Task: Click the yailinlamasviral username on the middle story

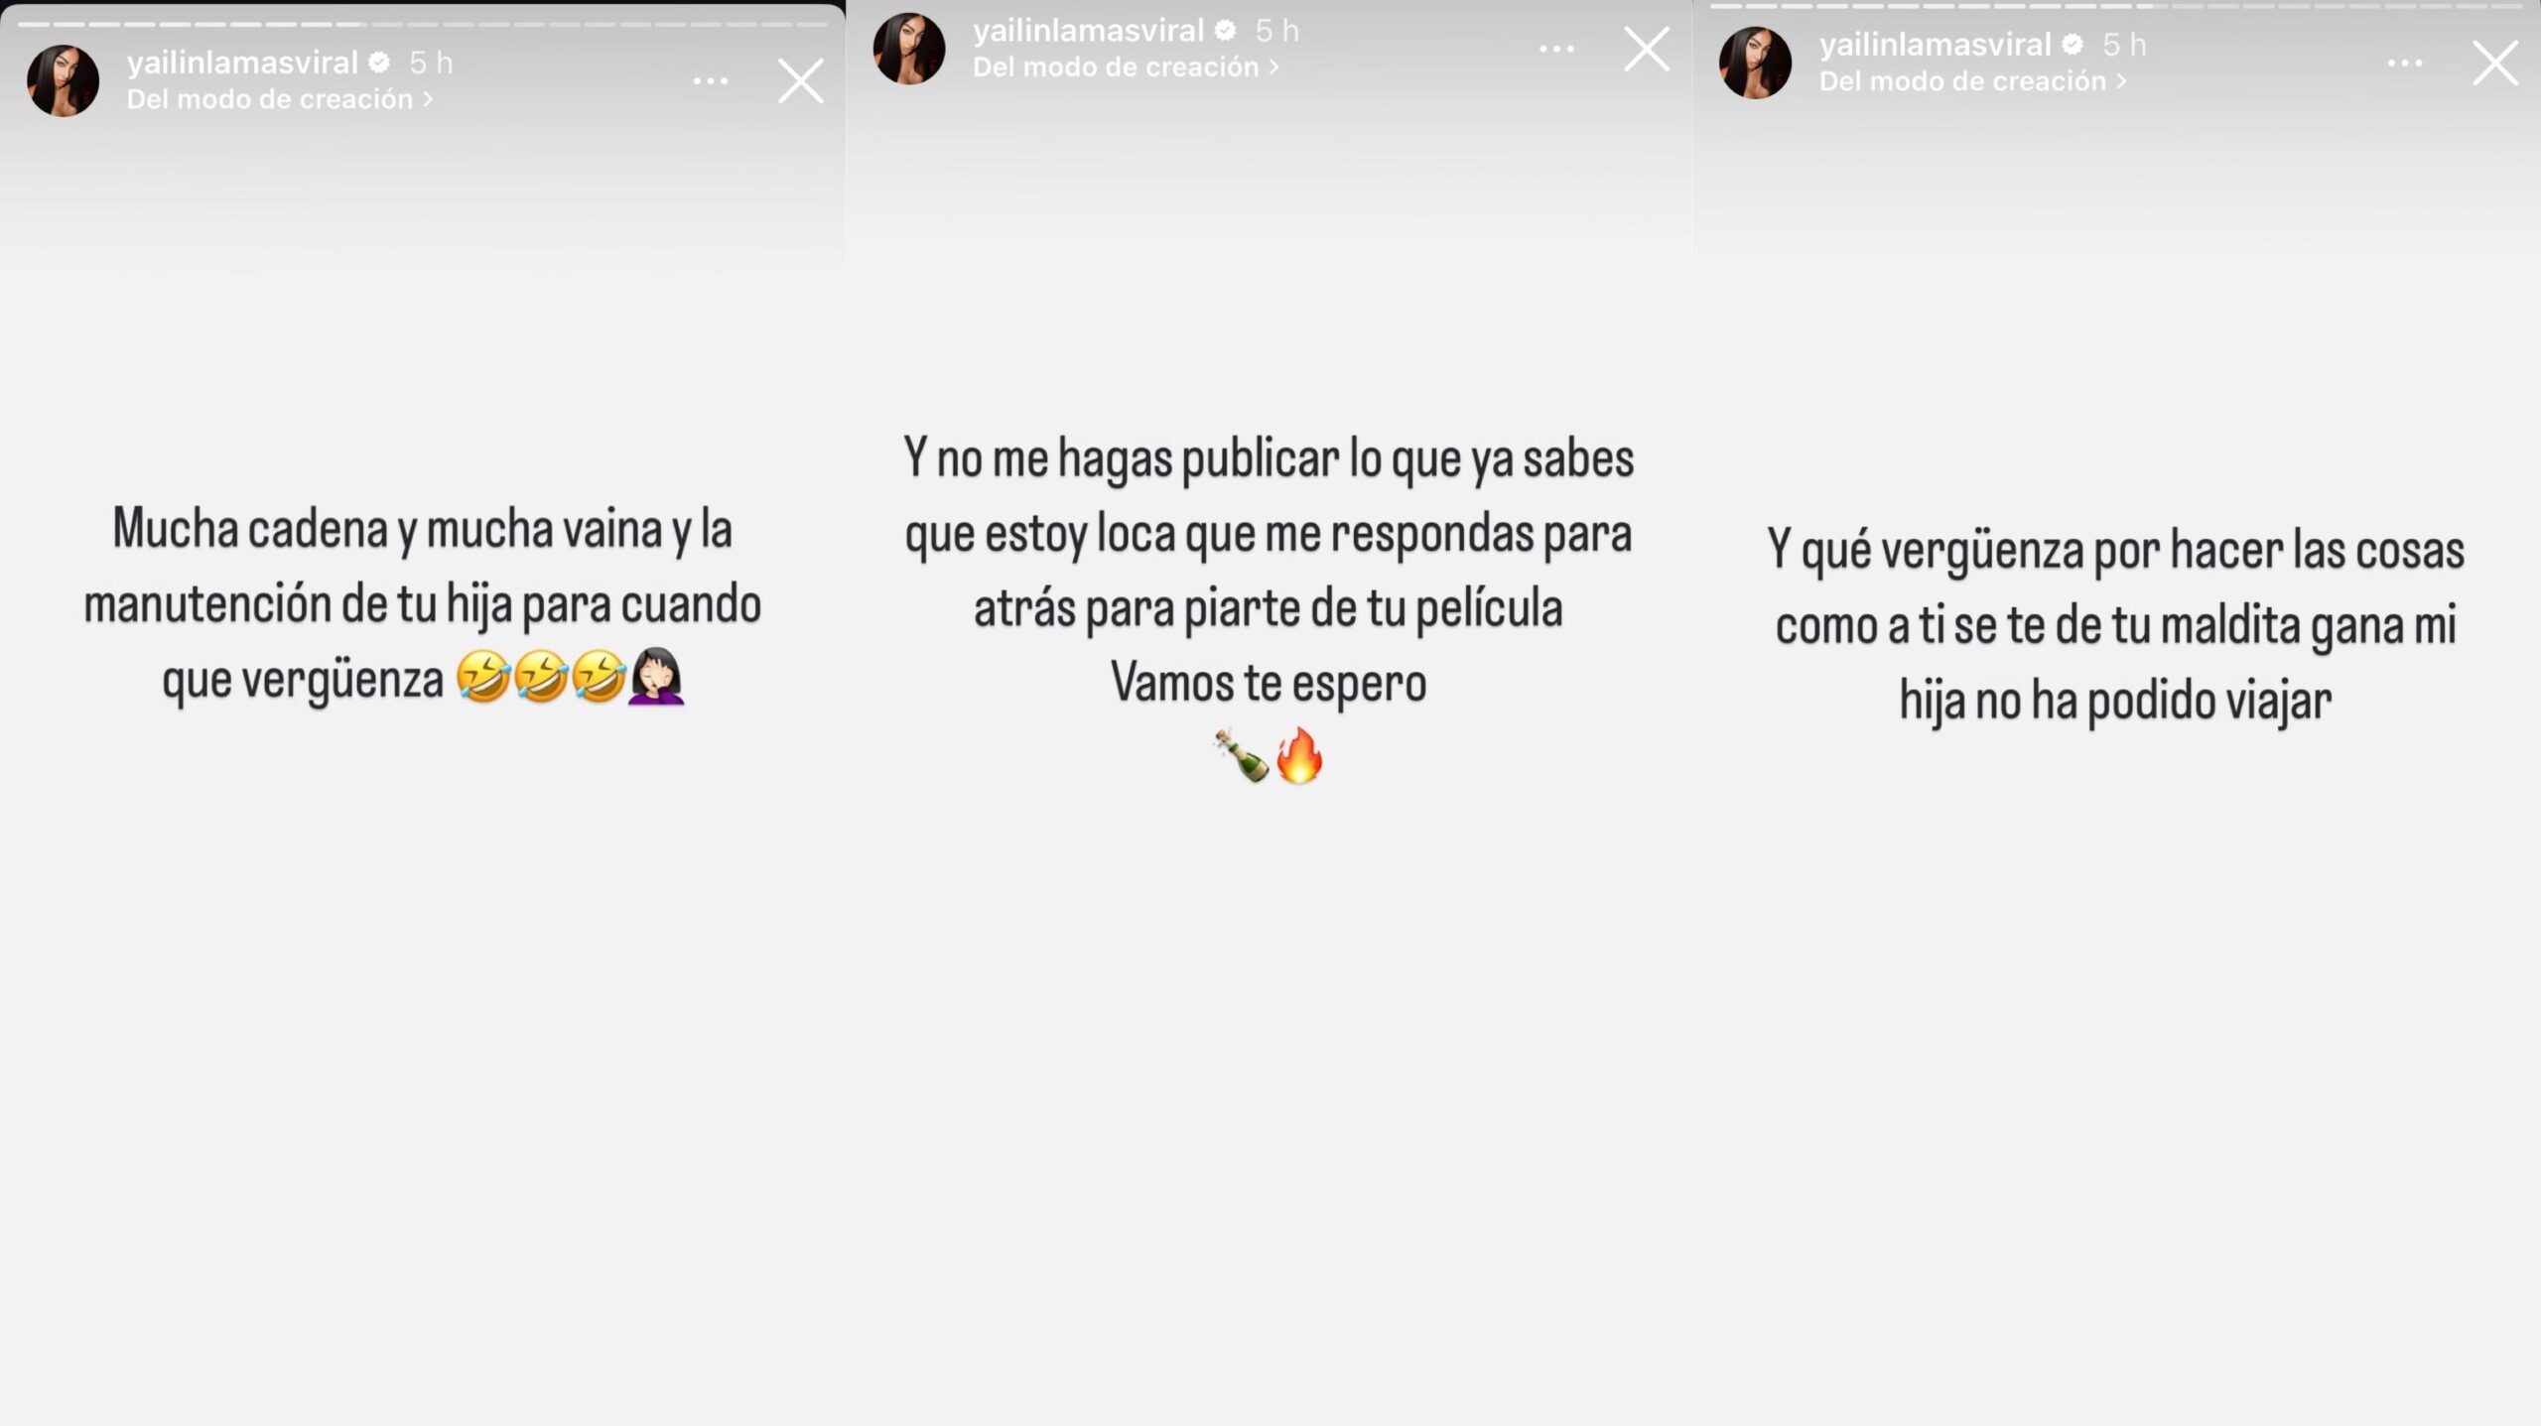Action: pos(1089,31)
